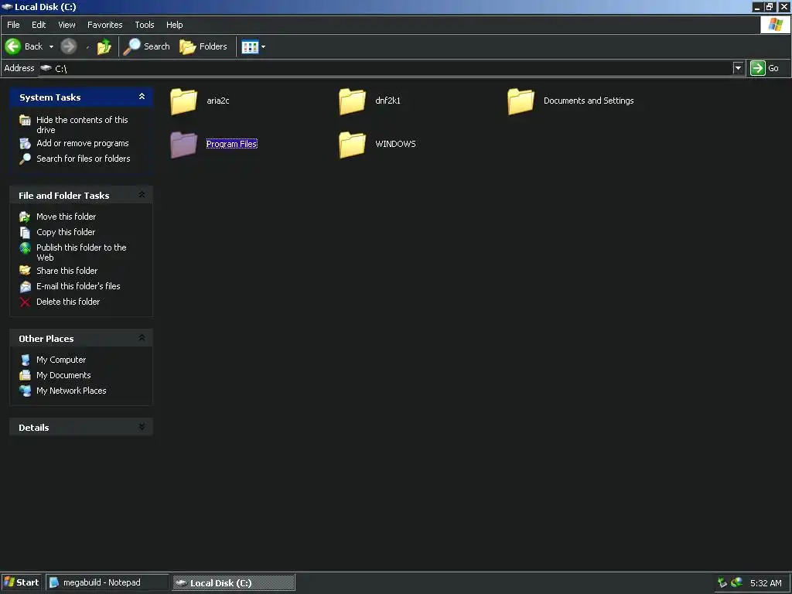792x594 pixels.
Task: Go up one folder level
Action: coord(104,47)
